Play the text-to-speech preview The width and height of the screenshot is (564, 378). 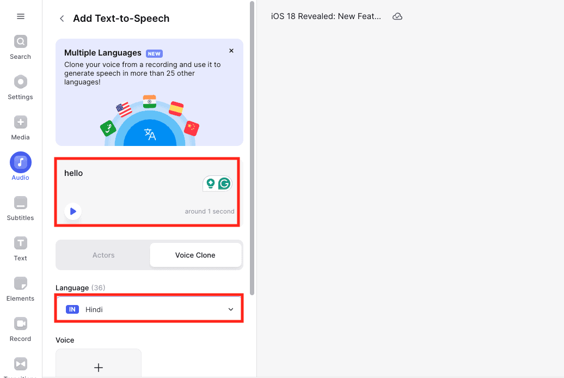[73, 211]
